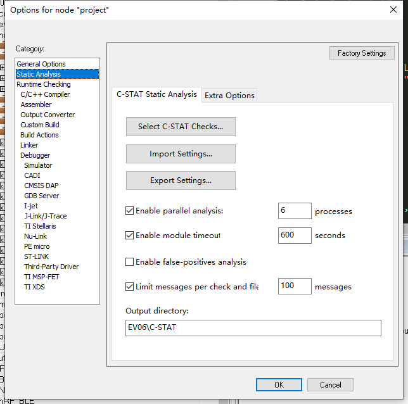The image size is (408, 404).
Task: Enable false-positives analysis checkbox
Action: (x=130, y=262)
